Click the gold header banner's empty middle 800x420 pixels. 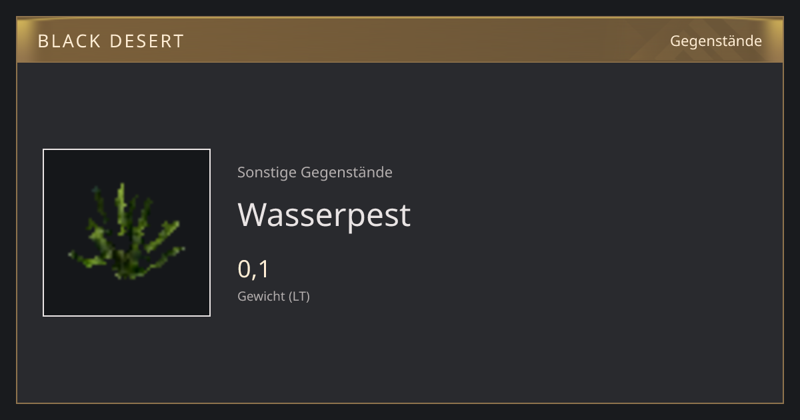click(x=427, y=40)
